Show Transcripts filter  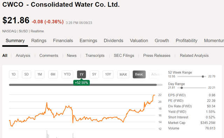click(95, 55)
